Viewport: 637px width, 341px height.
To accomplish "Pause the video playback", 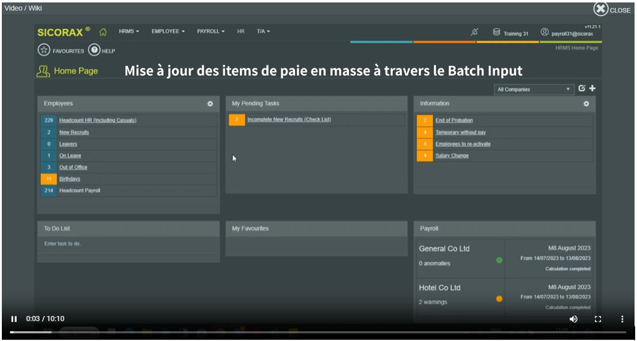I will (x=14, y=319).
